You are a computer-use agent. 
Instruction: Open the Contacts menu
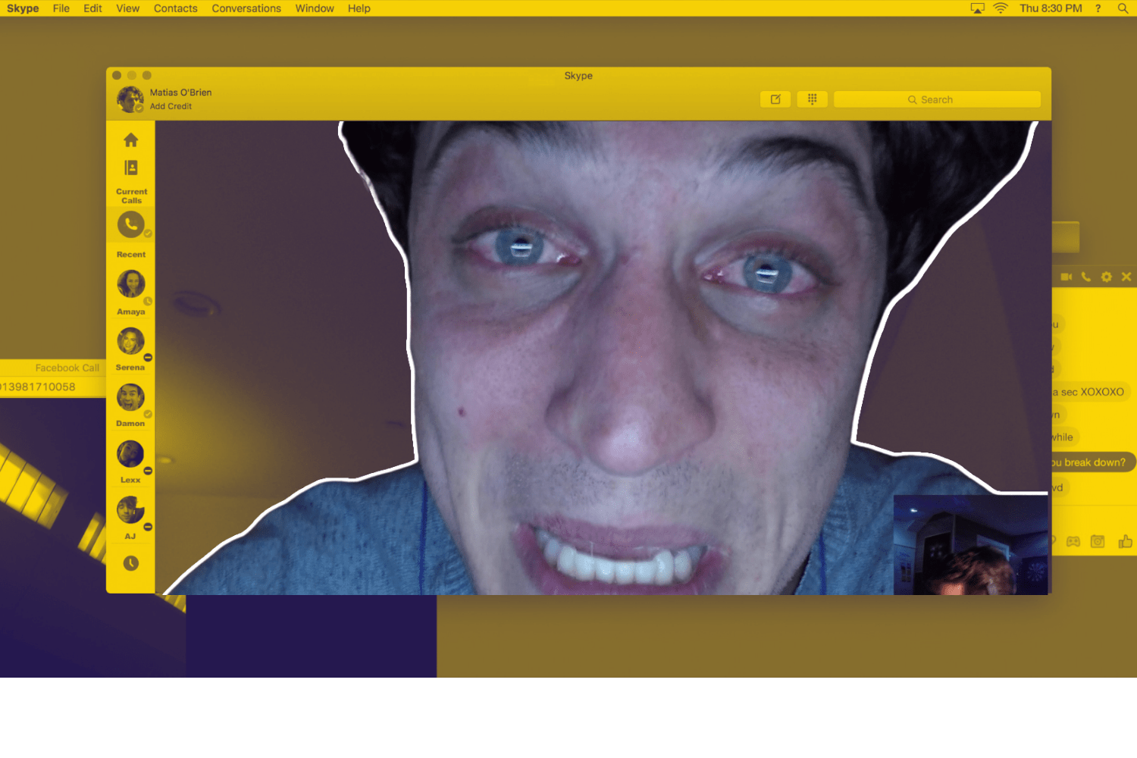[175, 8]
